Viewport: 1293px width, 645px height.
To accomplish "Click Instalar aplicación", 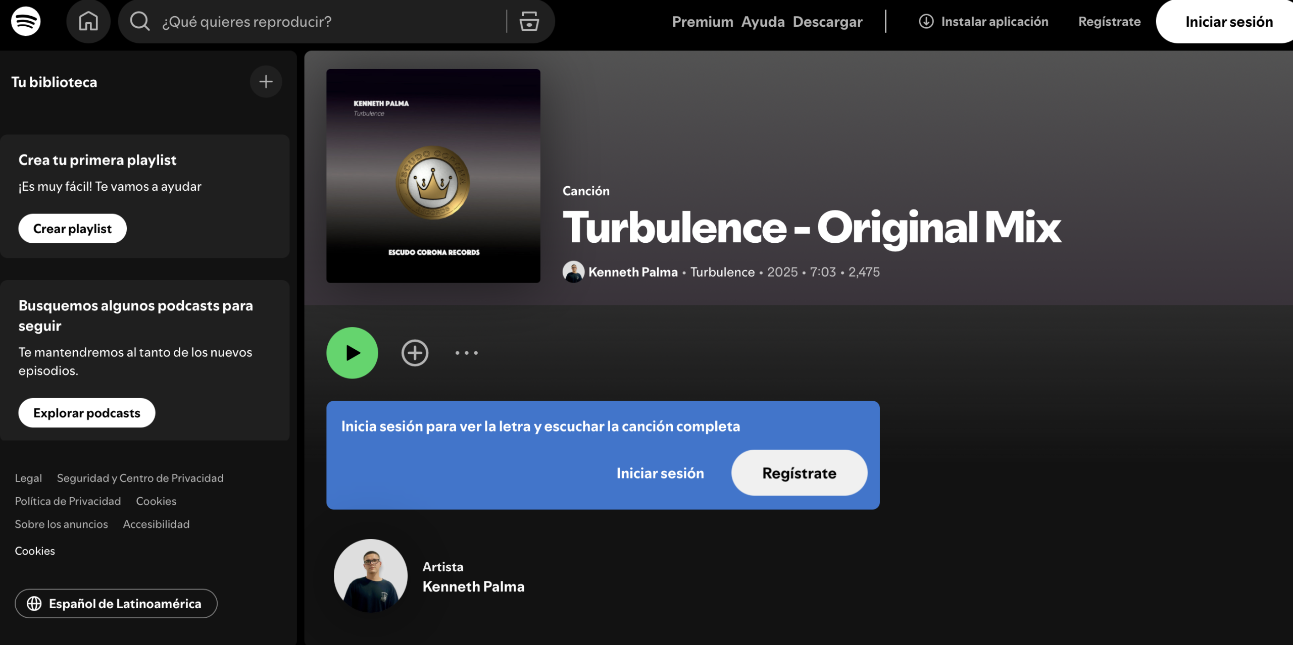I will click(x=983, y=21).
